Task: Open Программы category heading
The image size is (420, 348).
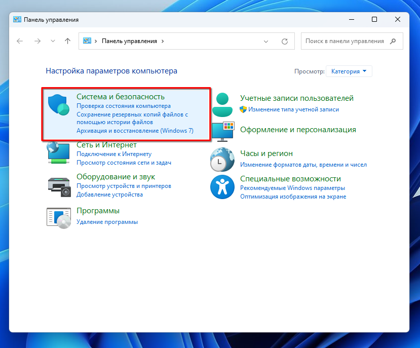Action: coord(98,211)
